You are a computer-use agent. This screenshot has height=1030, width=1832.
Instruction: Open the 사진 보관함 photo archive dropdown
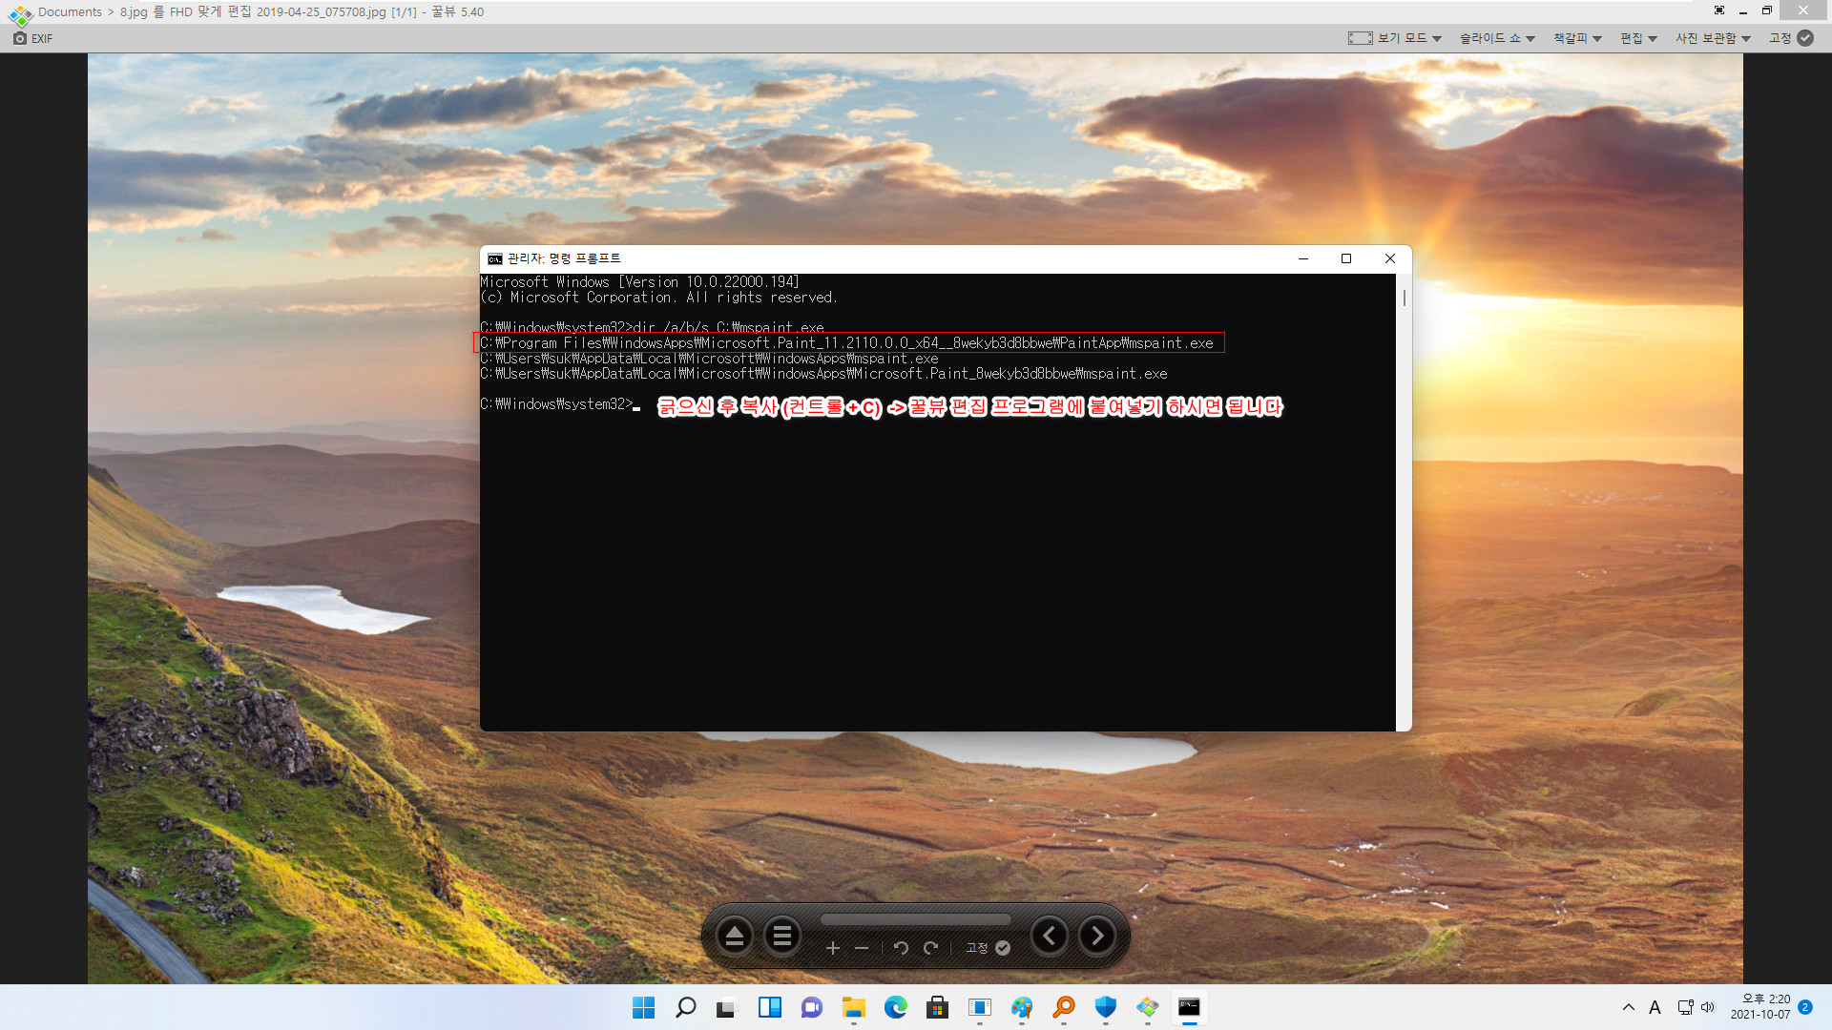click(1713, 38)
